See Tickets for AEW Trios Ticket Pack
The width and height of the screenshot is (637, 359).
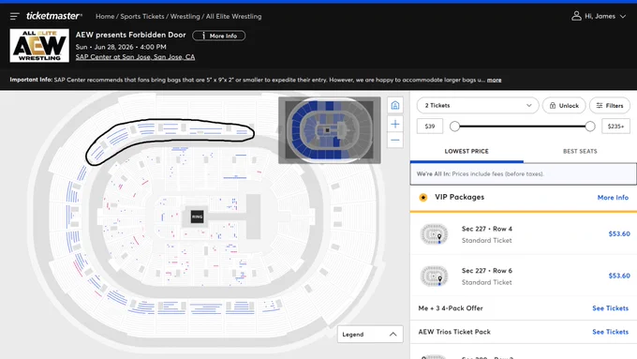pos(610,332)
